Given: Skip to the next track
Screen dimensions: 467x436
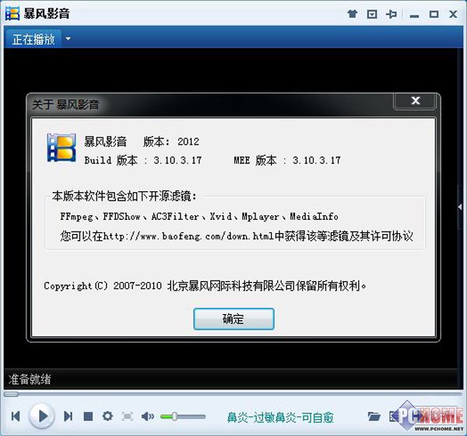Looking at the screenshot, I should point(68,416).
